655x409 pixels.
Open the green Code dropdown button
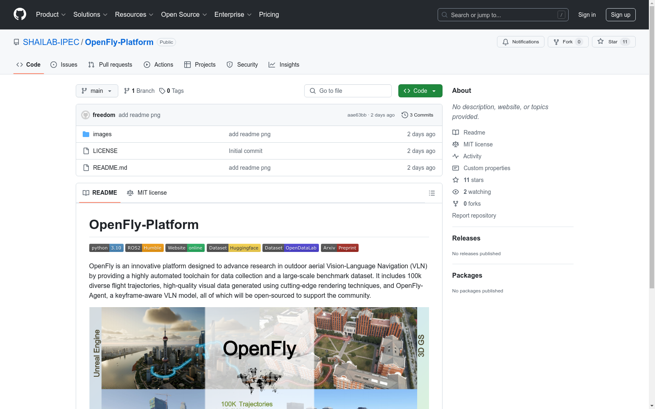tap(420, 91)
